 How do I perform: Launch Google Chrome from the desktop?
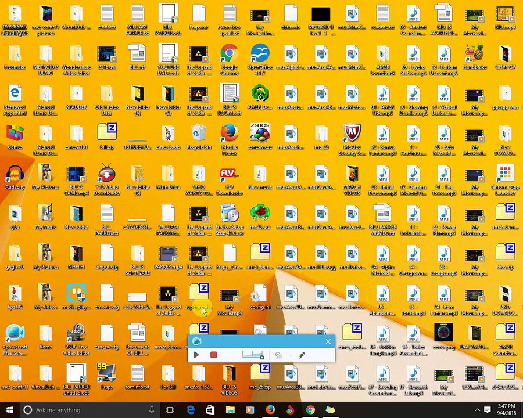click(230, 60)
